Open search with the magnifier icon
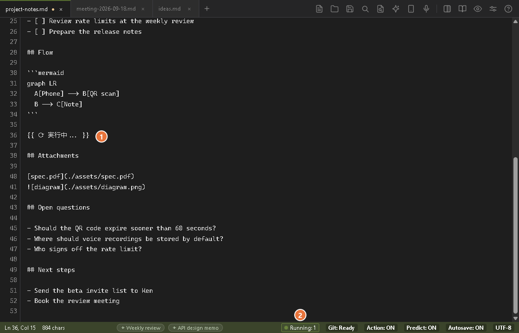The width and height of the screenshot is (519, 333). [x=365, y=9]
